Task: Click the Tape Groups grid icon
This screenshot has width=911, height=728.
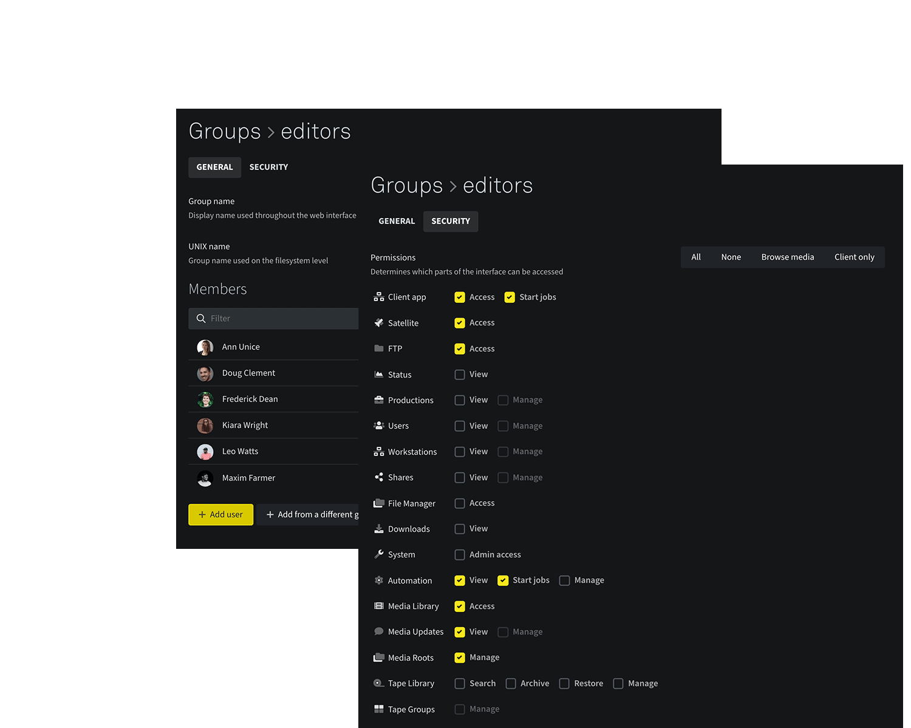Action: coord(379,709)
